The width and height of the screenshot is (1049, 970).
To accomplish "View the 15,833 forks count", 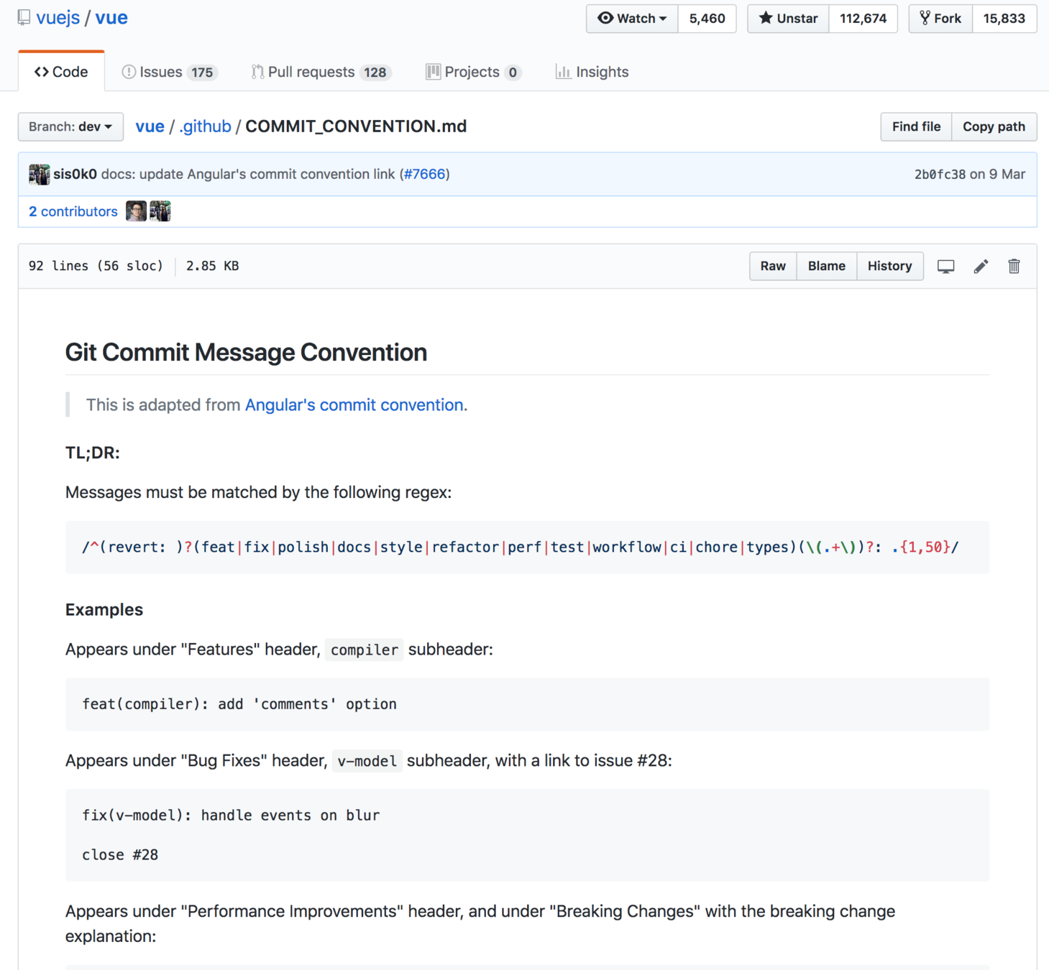I will pyautogui.click(x=1004, y=19).
